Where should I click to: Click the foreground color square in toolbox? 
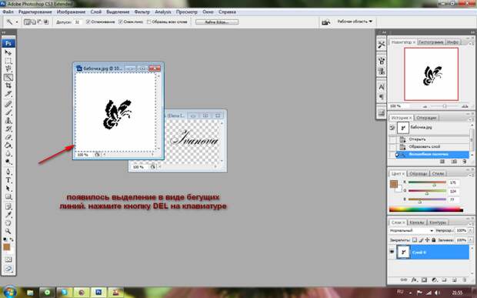pos(6,247)
